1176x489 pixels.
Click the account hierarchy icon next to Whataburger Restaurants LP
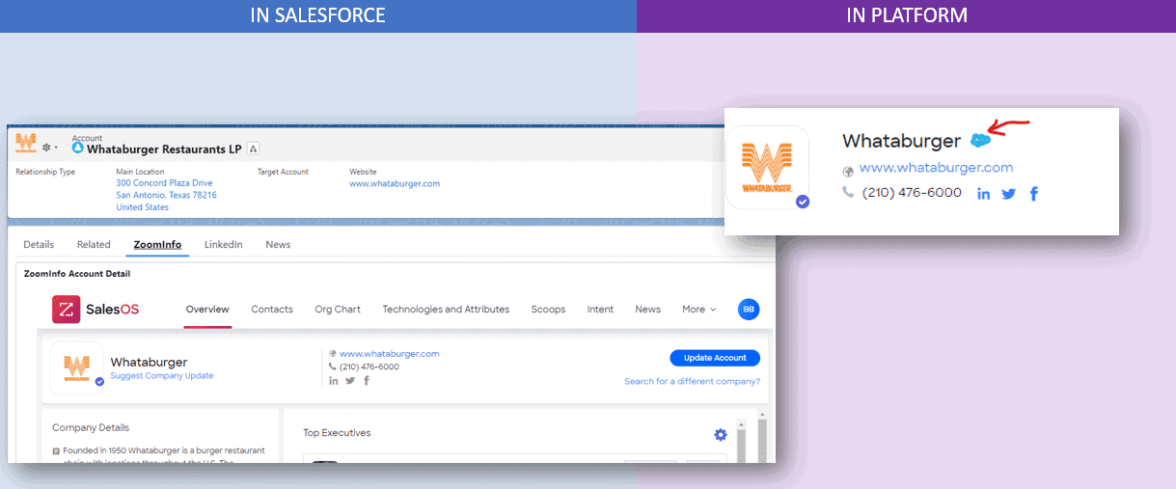click(254, 149)
